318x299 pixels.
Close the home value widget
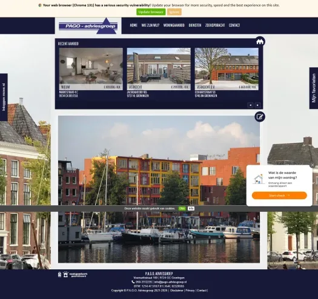tap(313, 165)
